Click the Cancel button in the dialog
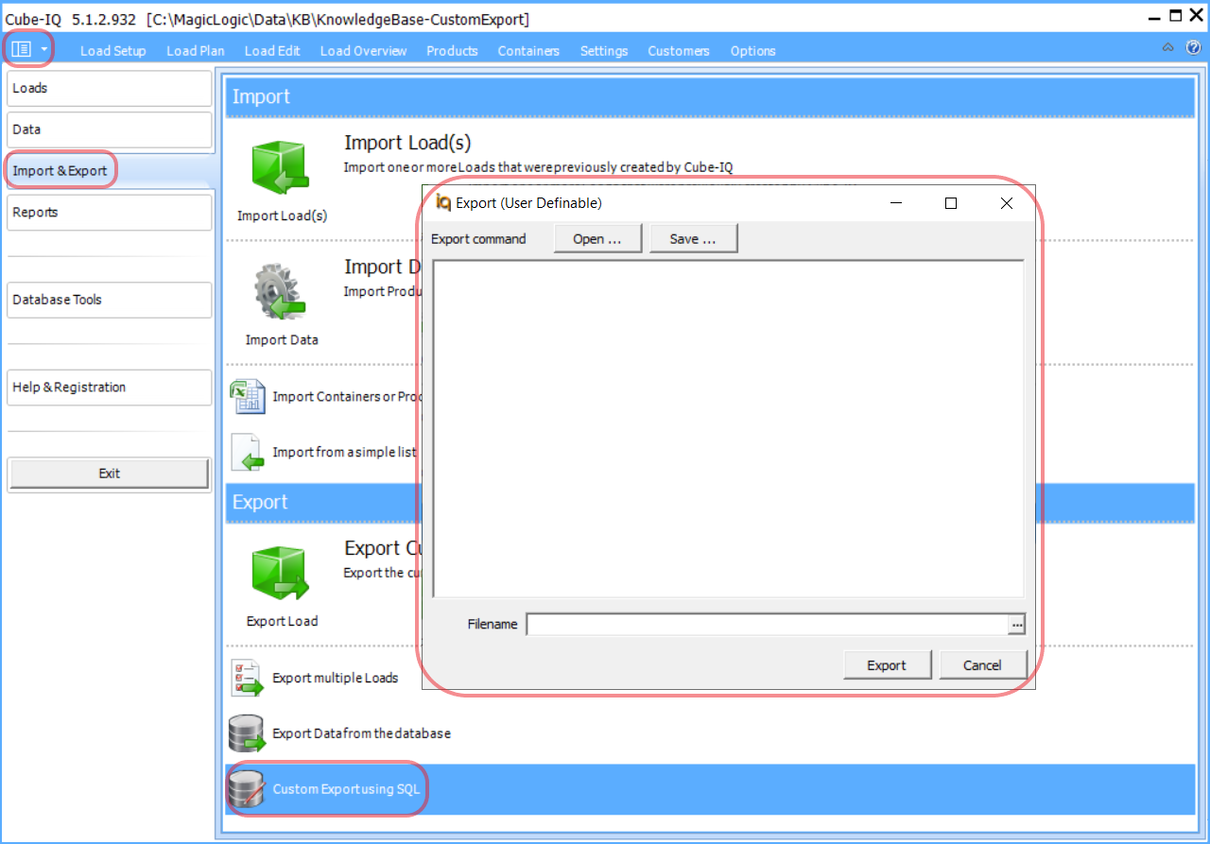 (x=982, y=665)
